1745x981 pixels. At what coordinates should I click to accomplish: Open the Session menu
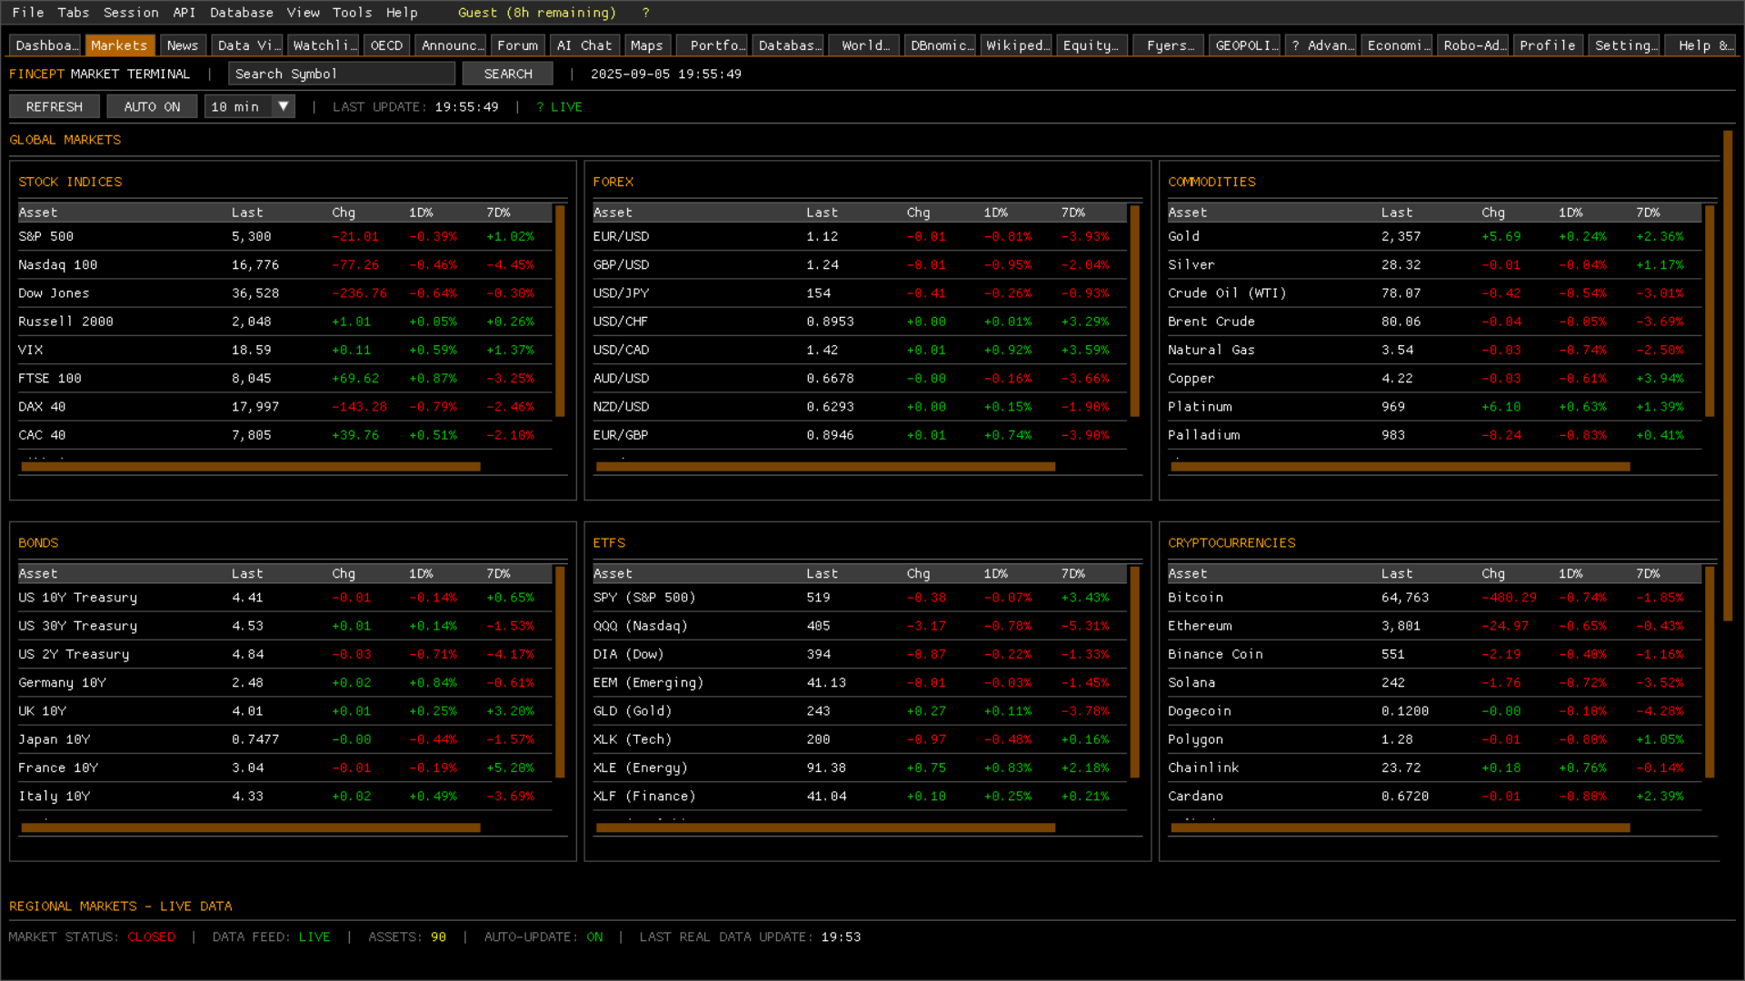click(131, 13)
